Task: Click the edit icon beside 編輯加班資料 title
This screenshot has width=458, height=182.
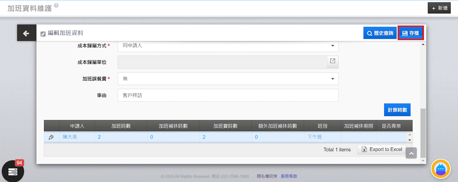Action: [43, 34]
